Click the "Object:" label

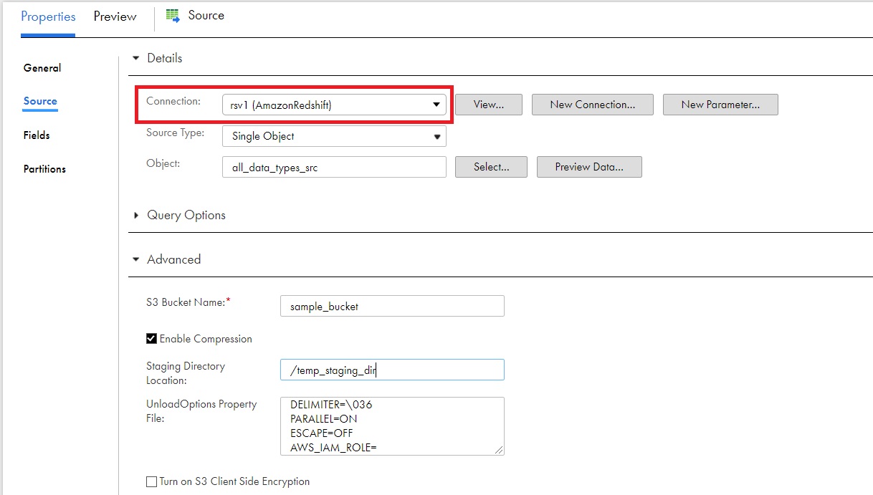coord(163,164)
